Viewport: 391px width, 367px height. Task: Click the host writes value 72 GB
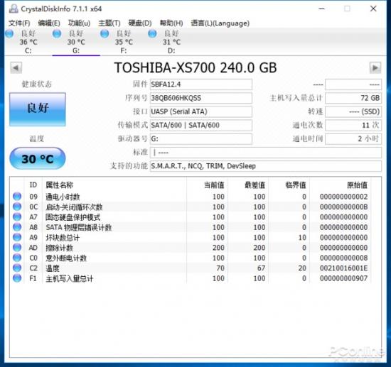(x=353, y=98)
